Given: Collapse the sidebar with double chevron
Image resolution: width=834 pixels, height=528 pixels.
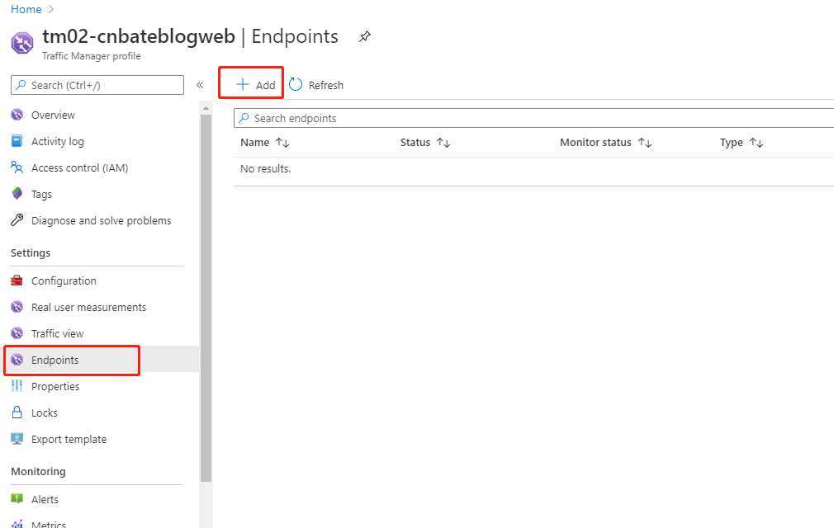Looking at the screenshot, I should pyautogui.click(x=200, y=85).
